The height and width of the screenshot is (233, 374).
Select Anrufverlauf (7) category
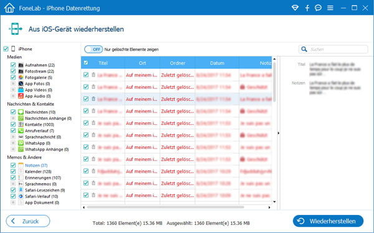click(39, 130)
